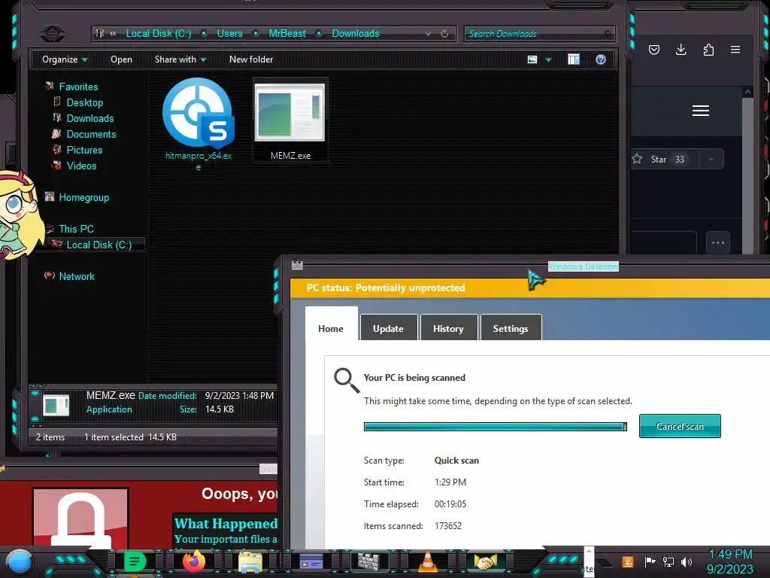Image resolution: width=770 pixels, height=578 pixels.
Task: Select the MEMZ.exe file thumbnail
Action: pyautogui.click(x=290, y=112)
